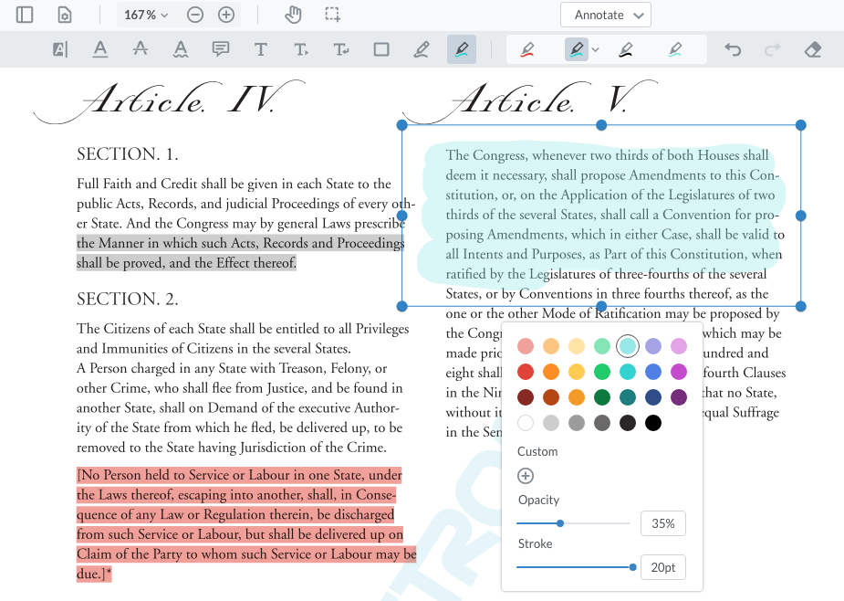Add a custom color
This screenshot has width=844, height=601.
coord(526,476)
